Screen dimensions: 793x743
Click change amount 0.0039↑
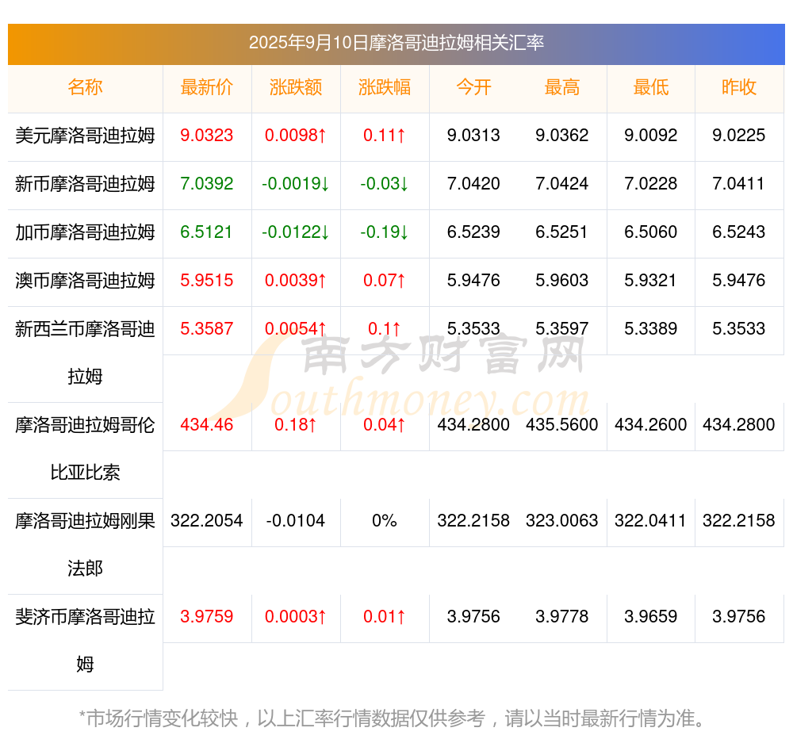click(295, 280)
